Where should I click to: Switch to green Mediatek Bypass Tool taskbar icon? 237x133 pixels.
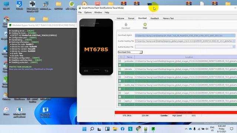coord(153,129)
